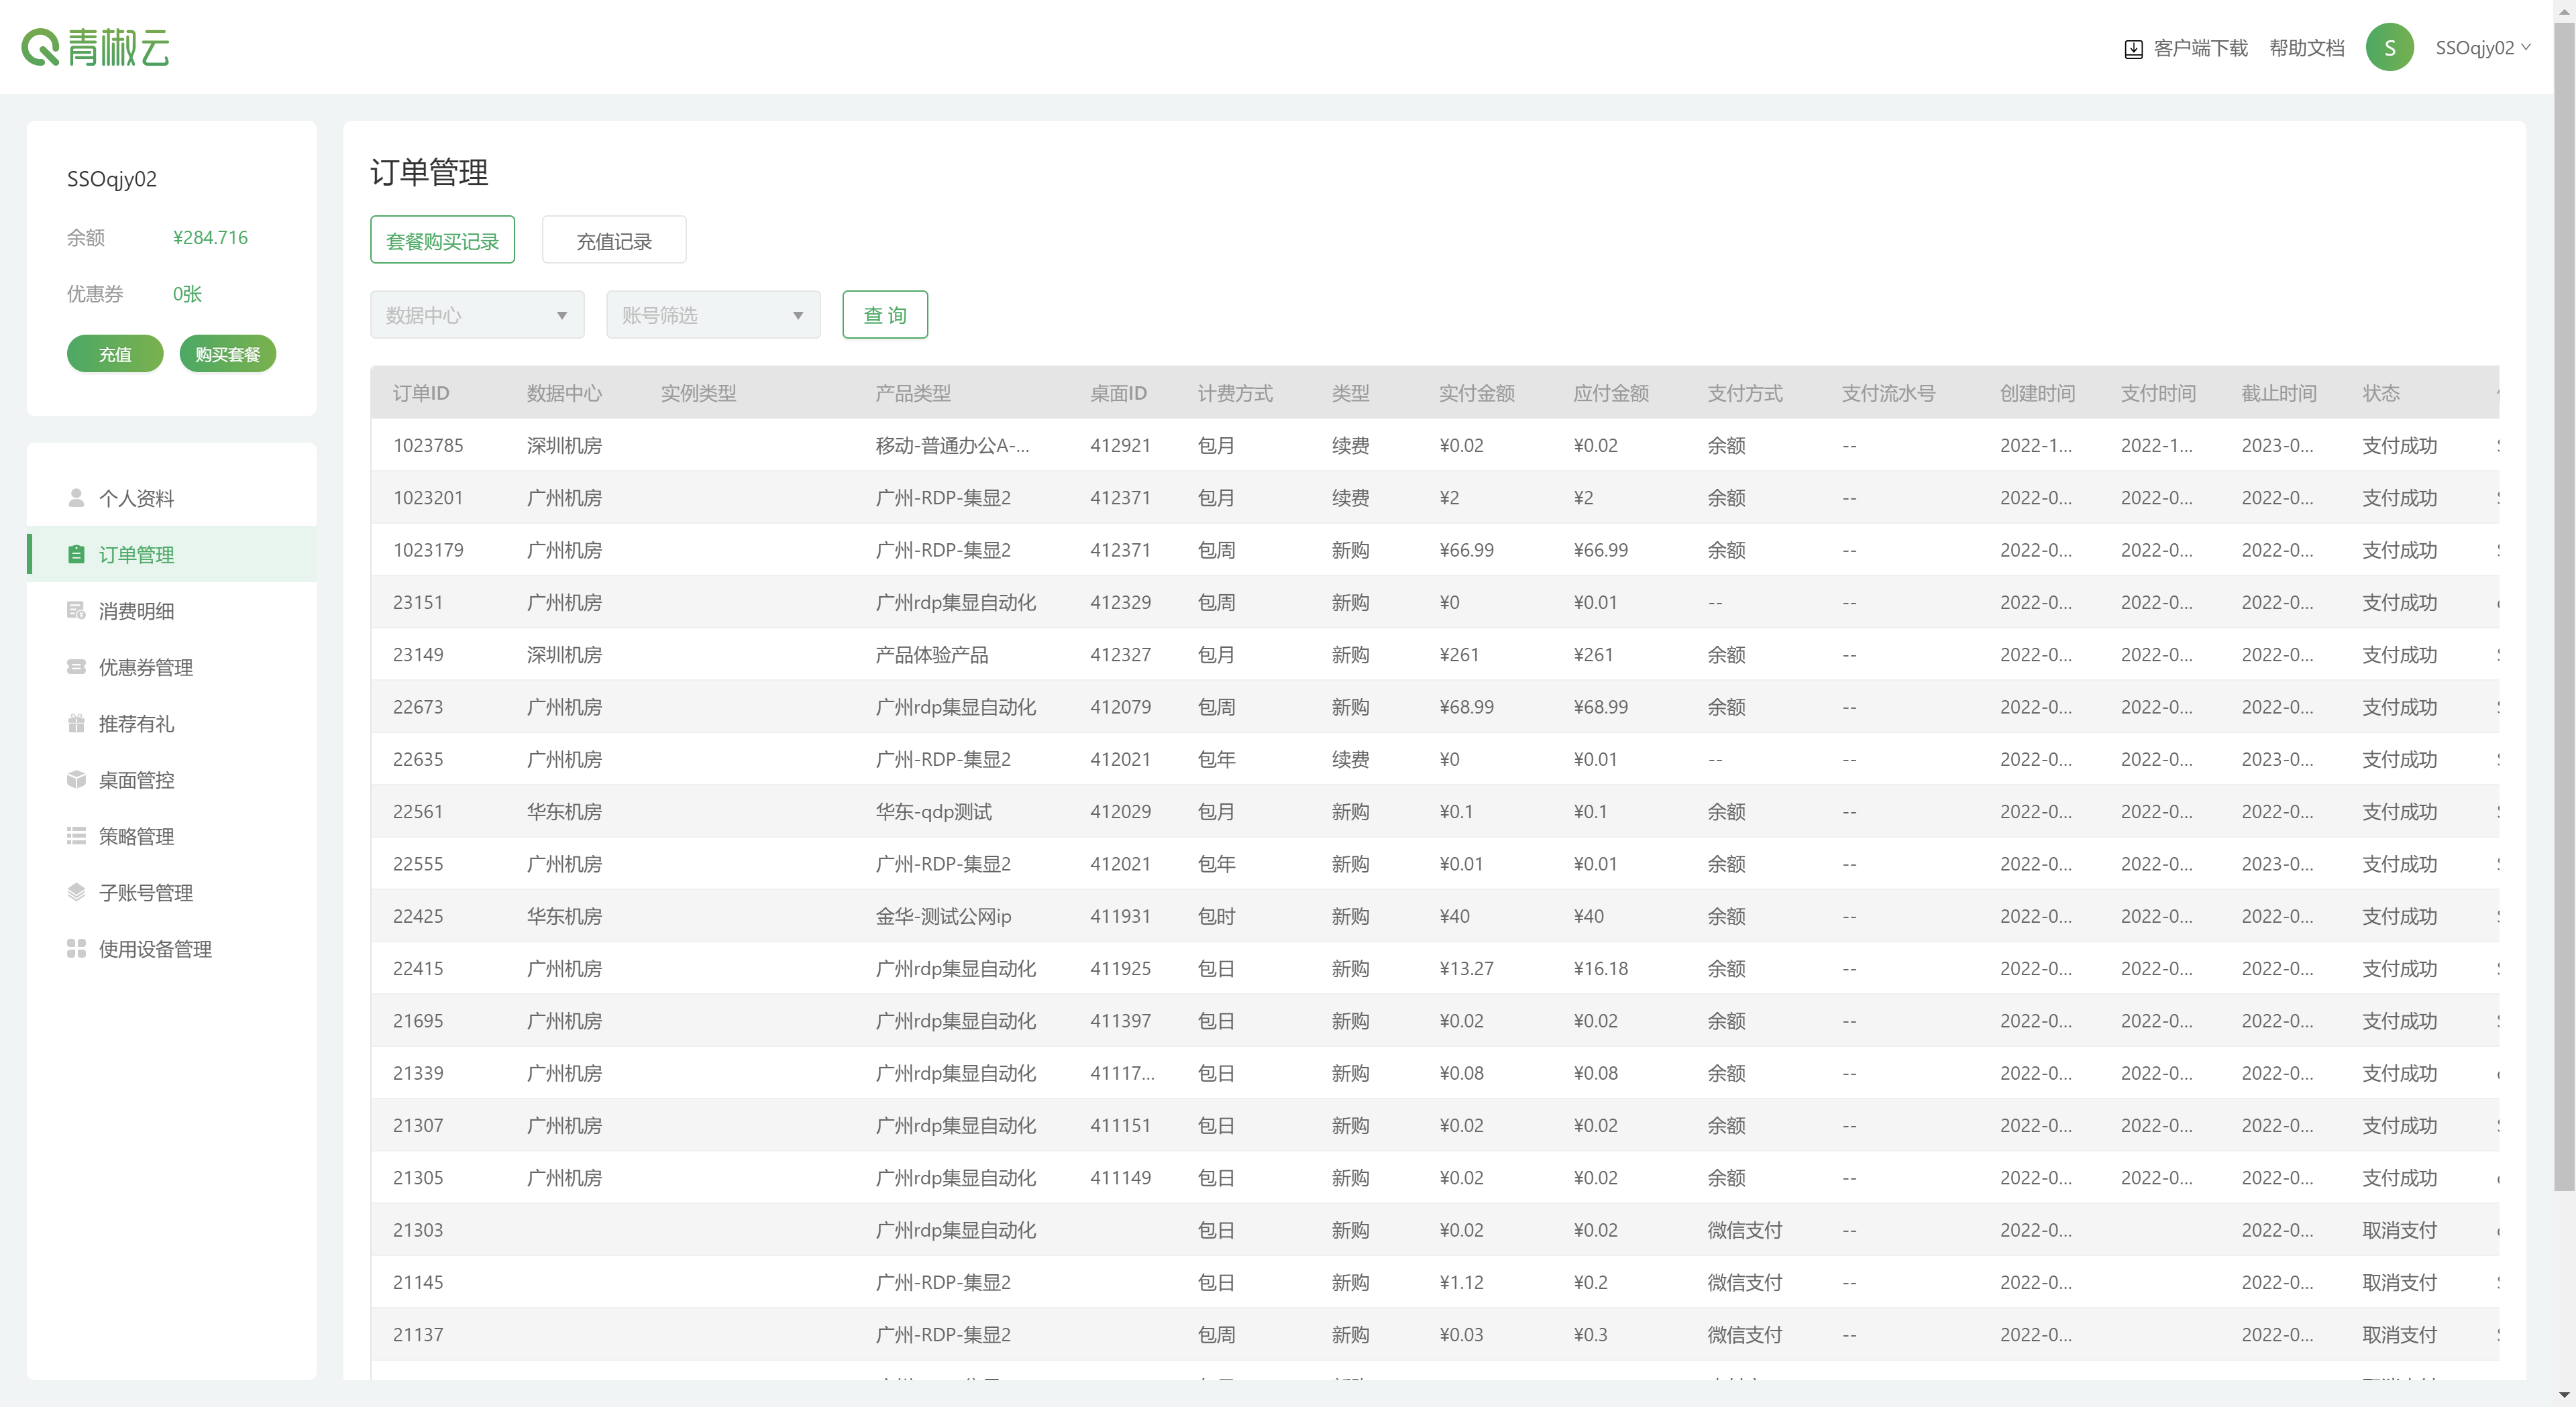Open the 帮助文档 link

tap(2307, 48)
